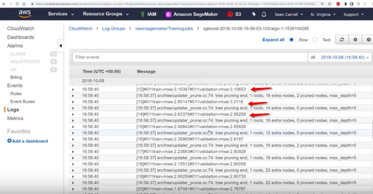The height and width of the screenshot is (194, 373).
Task: Open Events in the sidebar
Action: pyautogui.click(x=15, y=86)
